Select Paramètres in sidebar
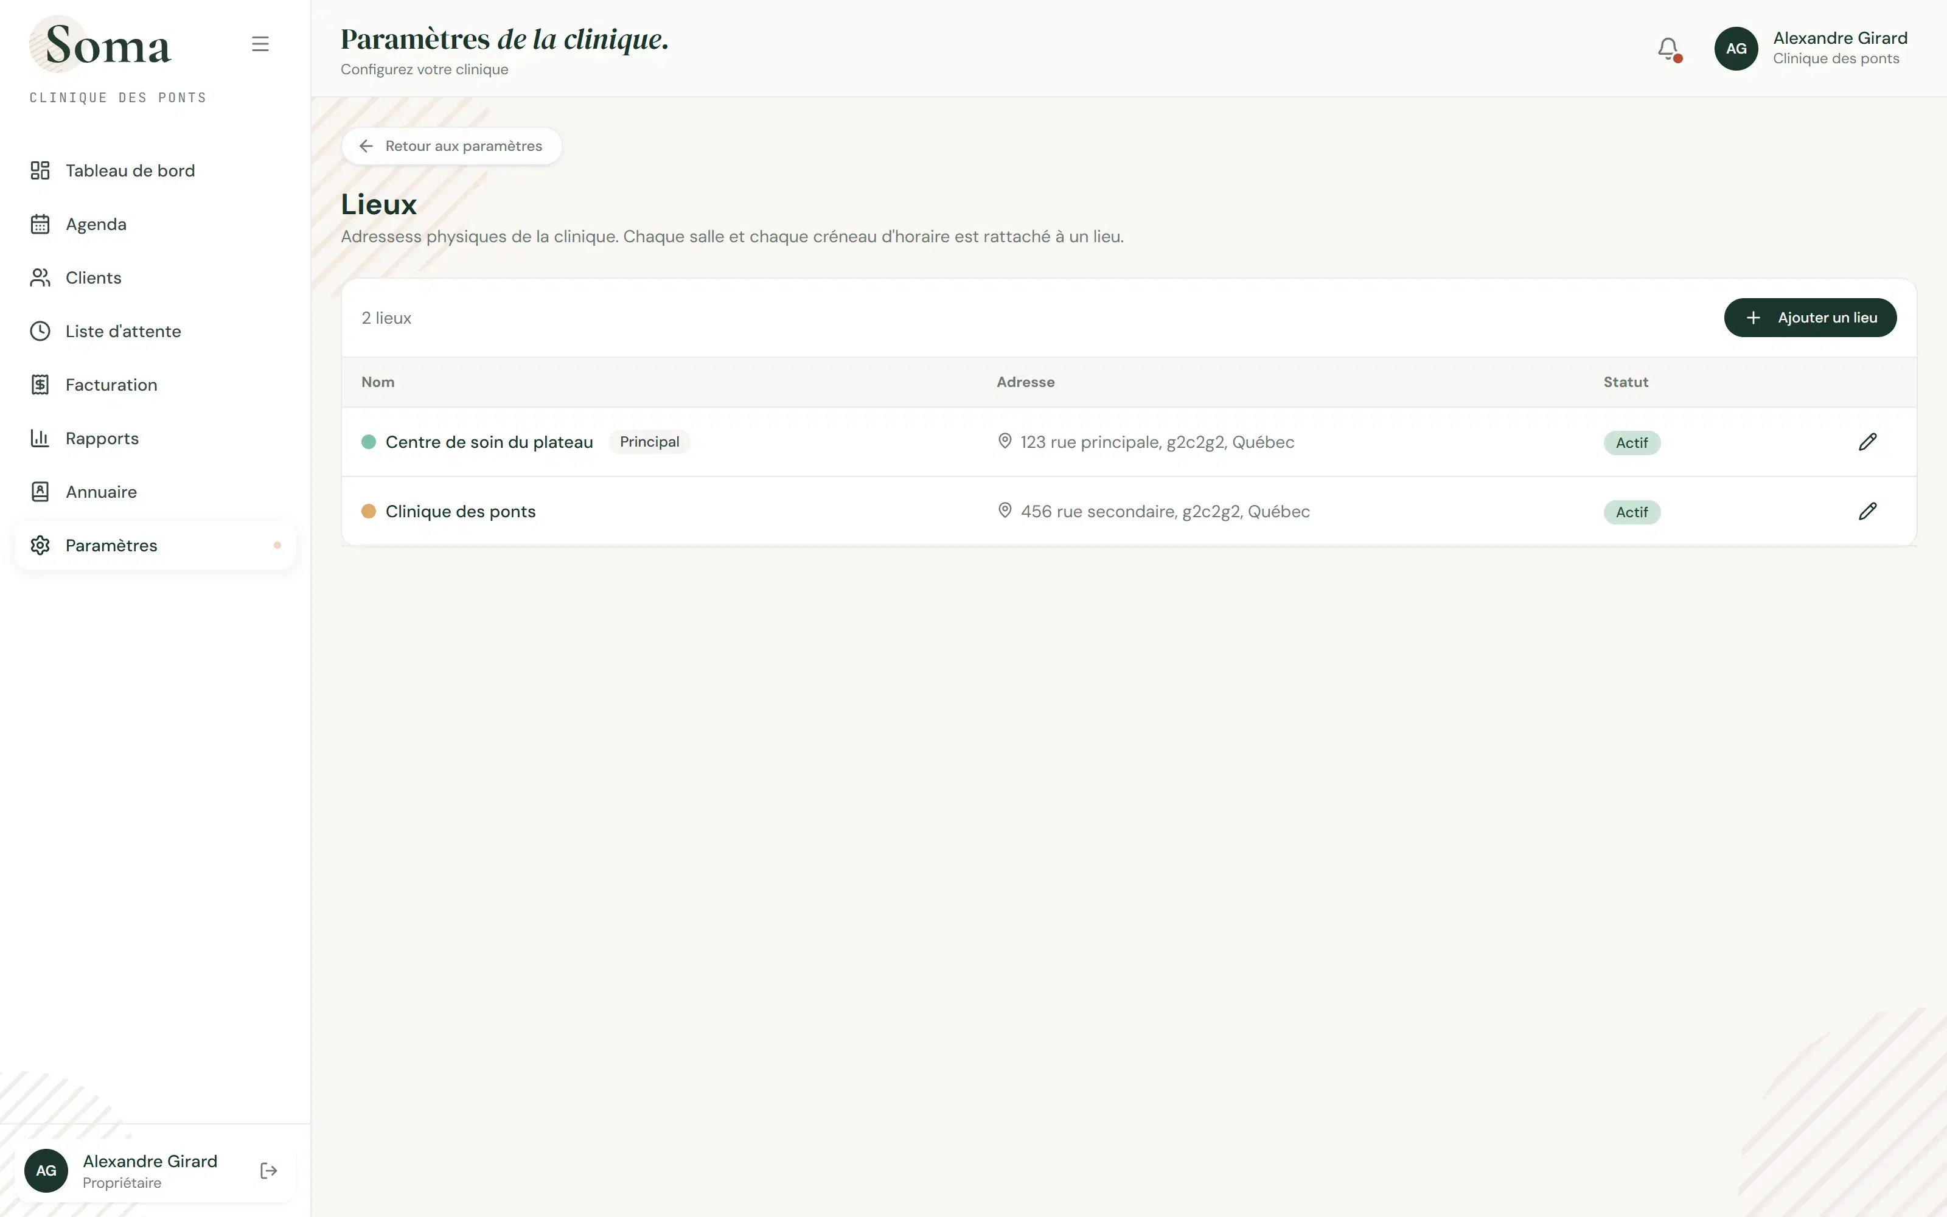The width and height of the screenshot is (1947, 1217). (155, 545)
